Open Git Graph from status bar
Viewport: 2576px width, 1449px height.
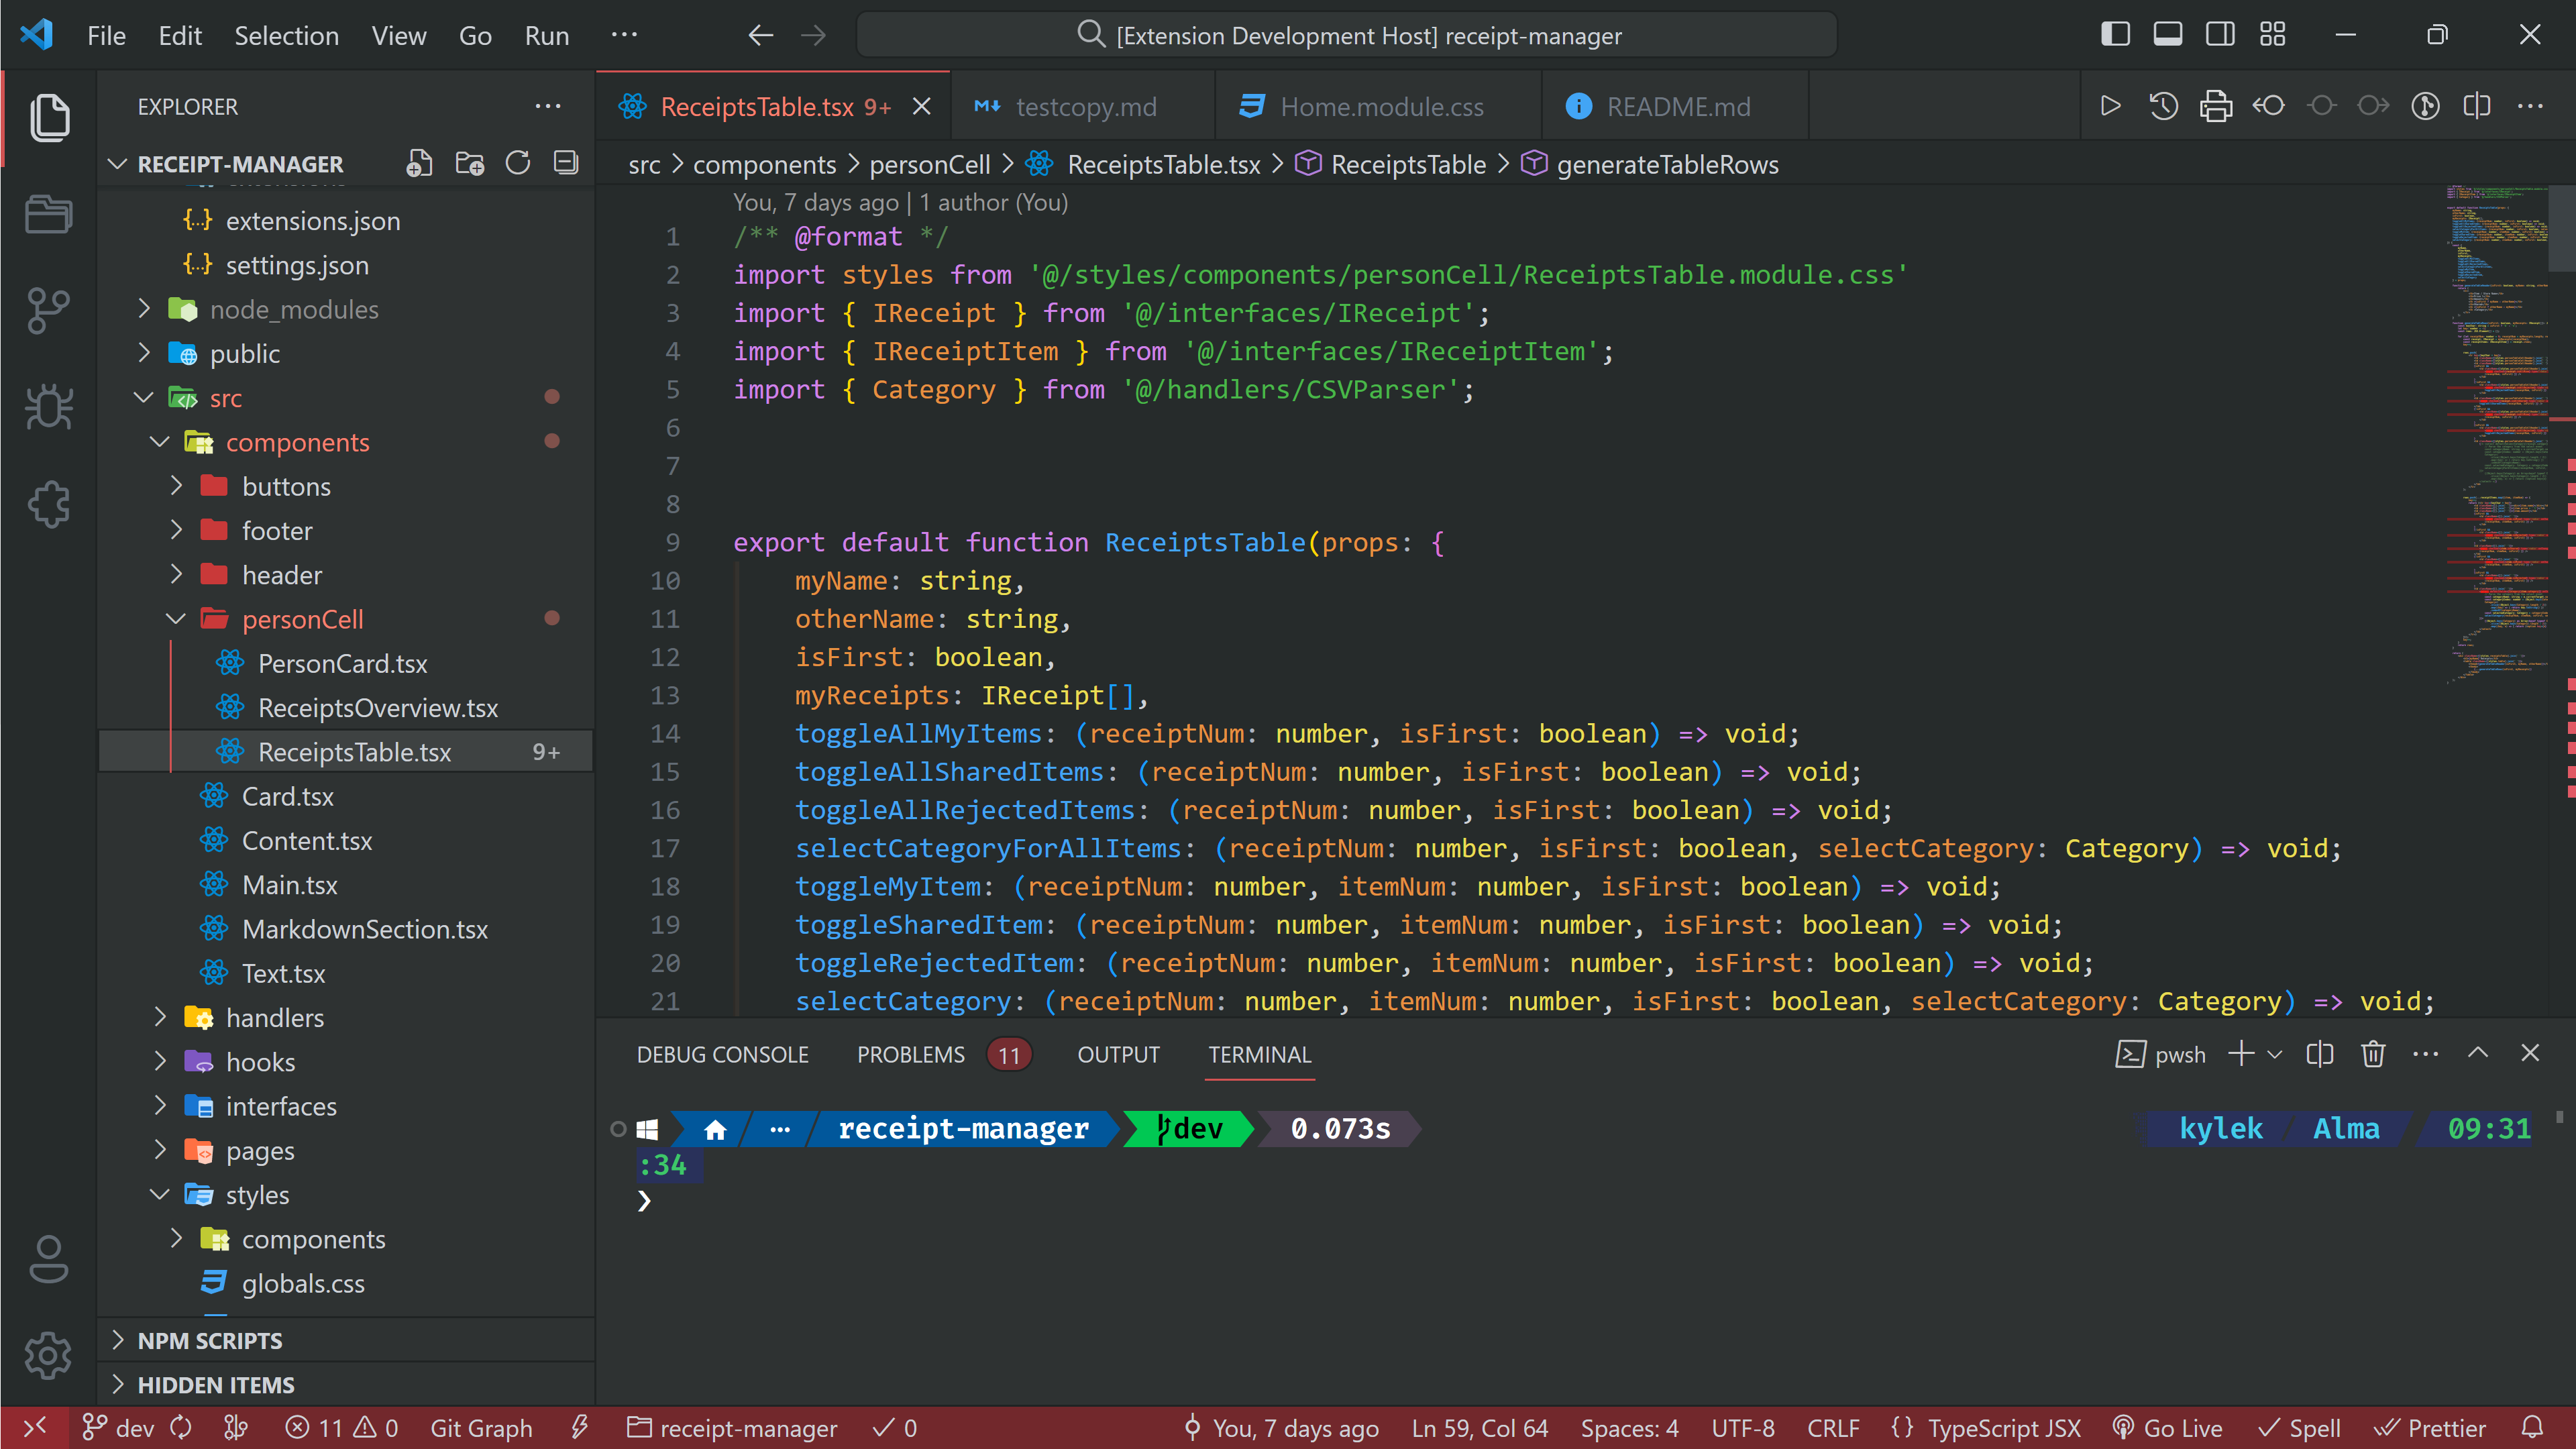481,1428
